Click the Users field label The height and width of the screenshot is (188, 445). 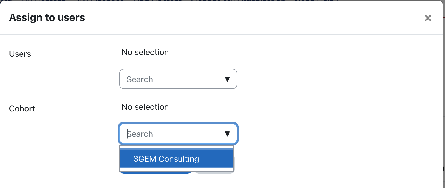[x=20, y=54]
